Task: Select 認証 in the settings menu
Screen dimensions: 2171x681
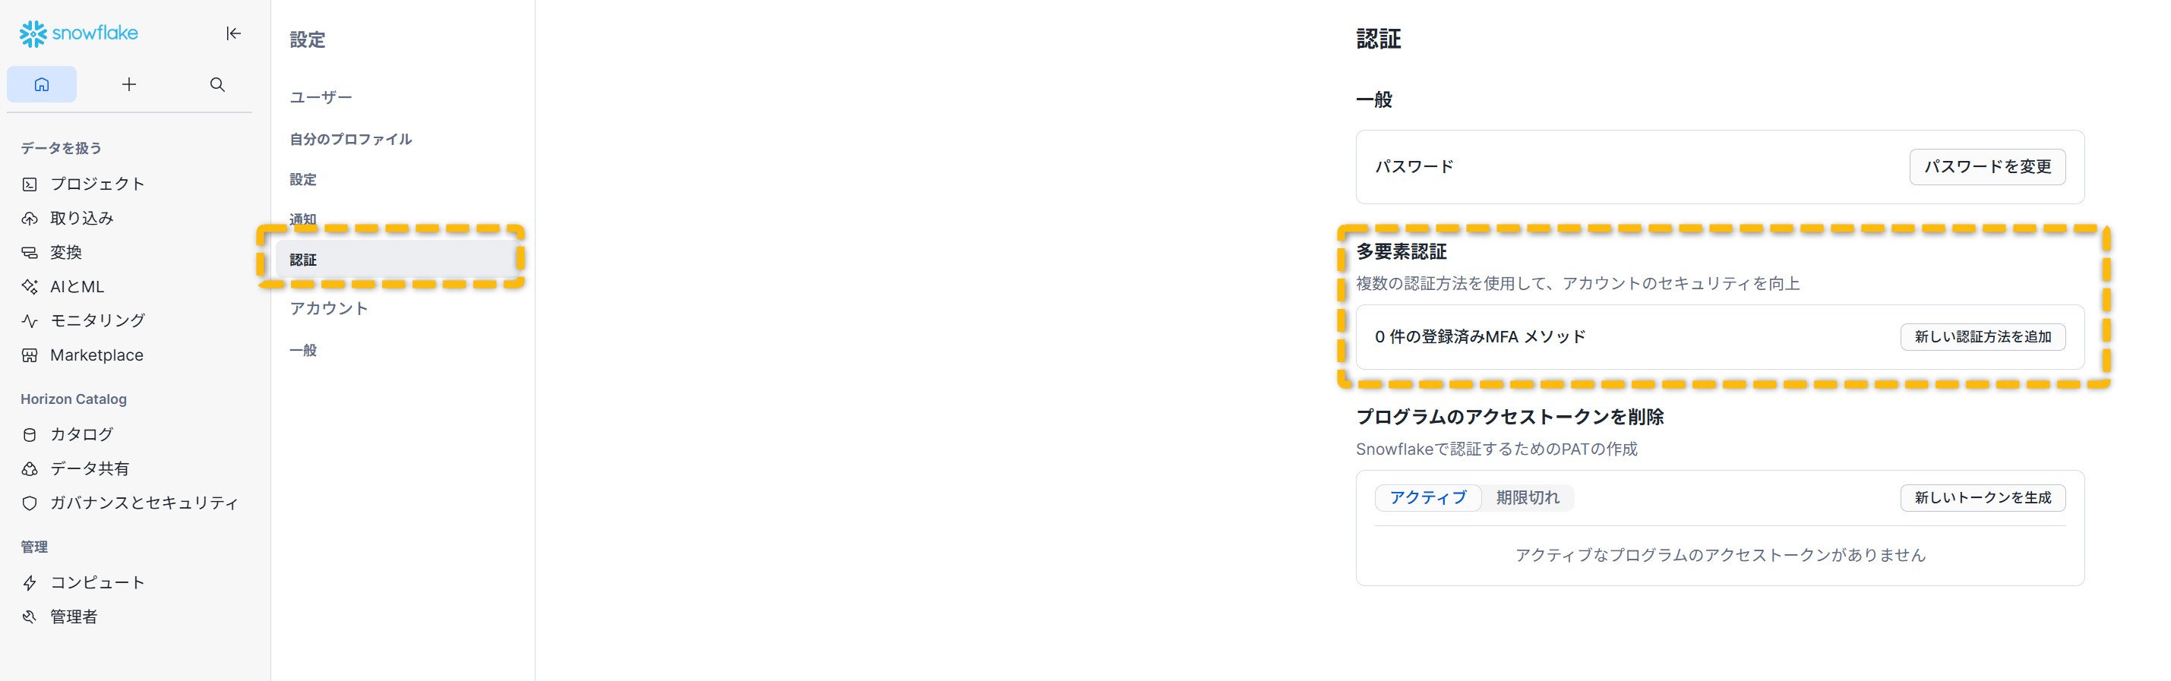Action: click(303, 260)
